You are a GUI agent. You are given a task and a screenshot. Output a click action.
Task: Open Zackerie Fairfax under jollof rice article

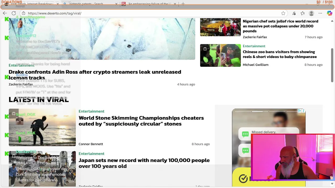point(255,37)
